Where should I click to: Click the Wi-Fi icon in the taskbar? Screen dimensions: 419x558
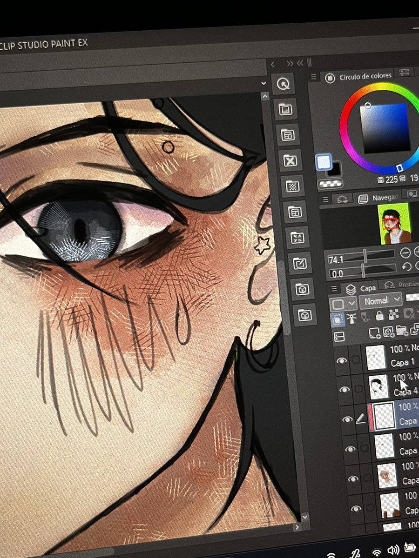click(376, 552)
